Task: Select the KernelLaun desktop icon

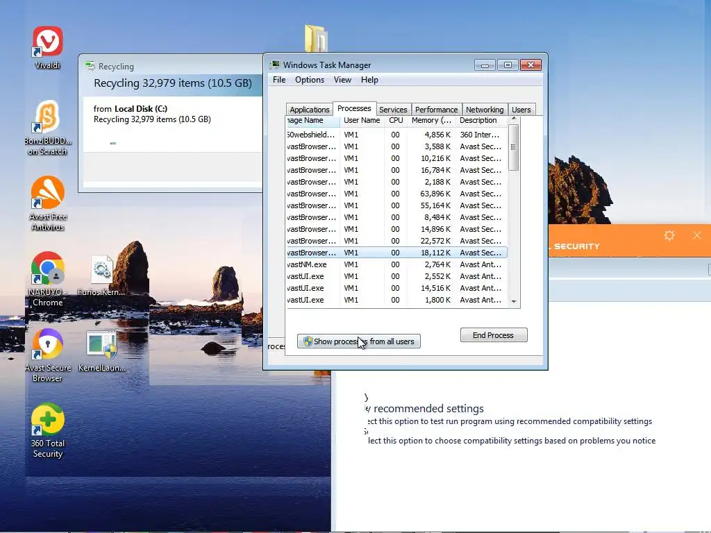Action: click(101, 352)
